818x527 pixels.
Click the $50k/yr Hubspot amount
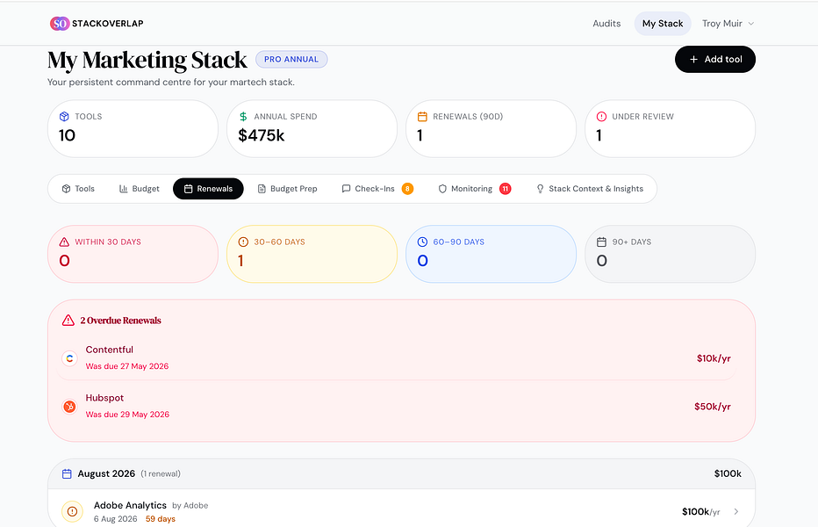point(713,407)
